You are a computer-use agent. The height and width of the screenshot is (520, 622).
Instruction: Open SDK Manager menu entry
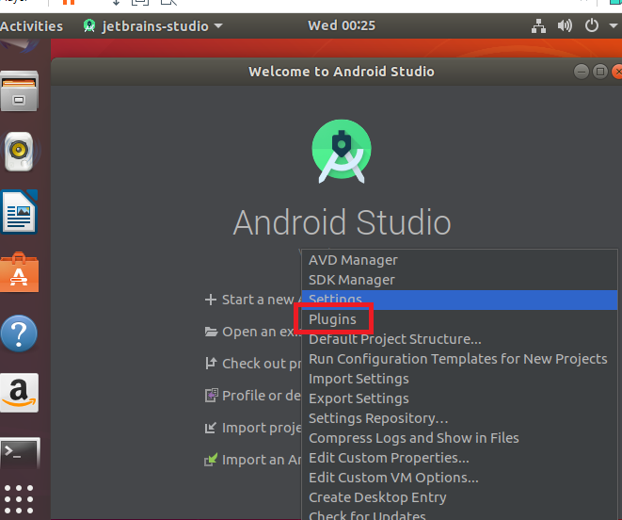click(459, 280)
